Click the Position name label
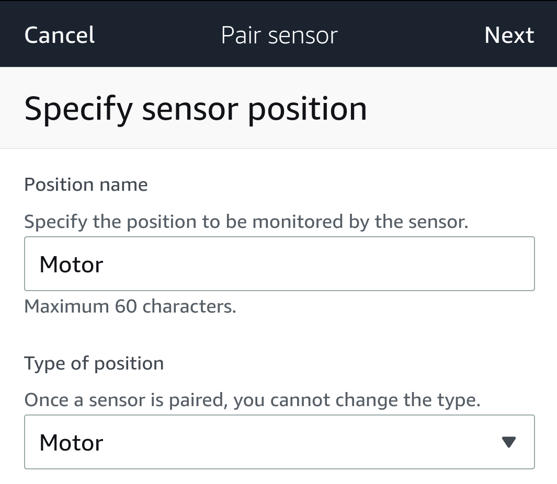 click(x=86, y=185)
